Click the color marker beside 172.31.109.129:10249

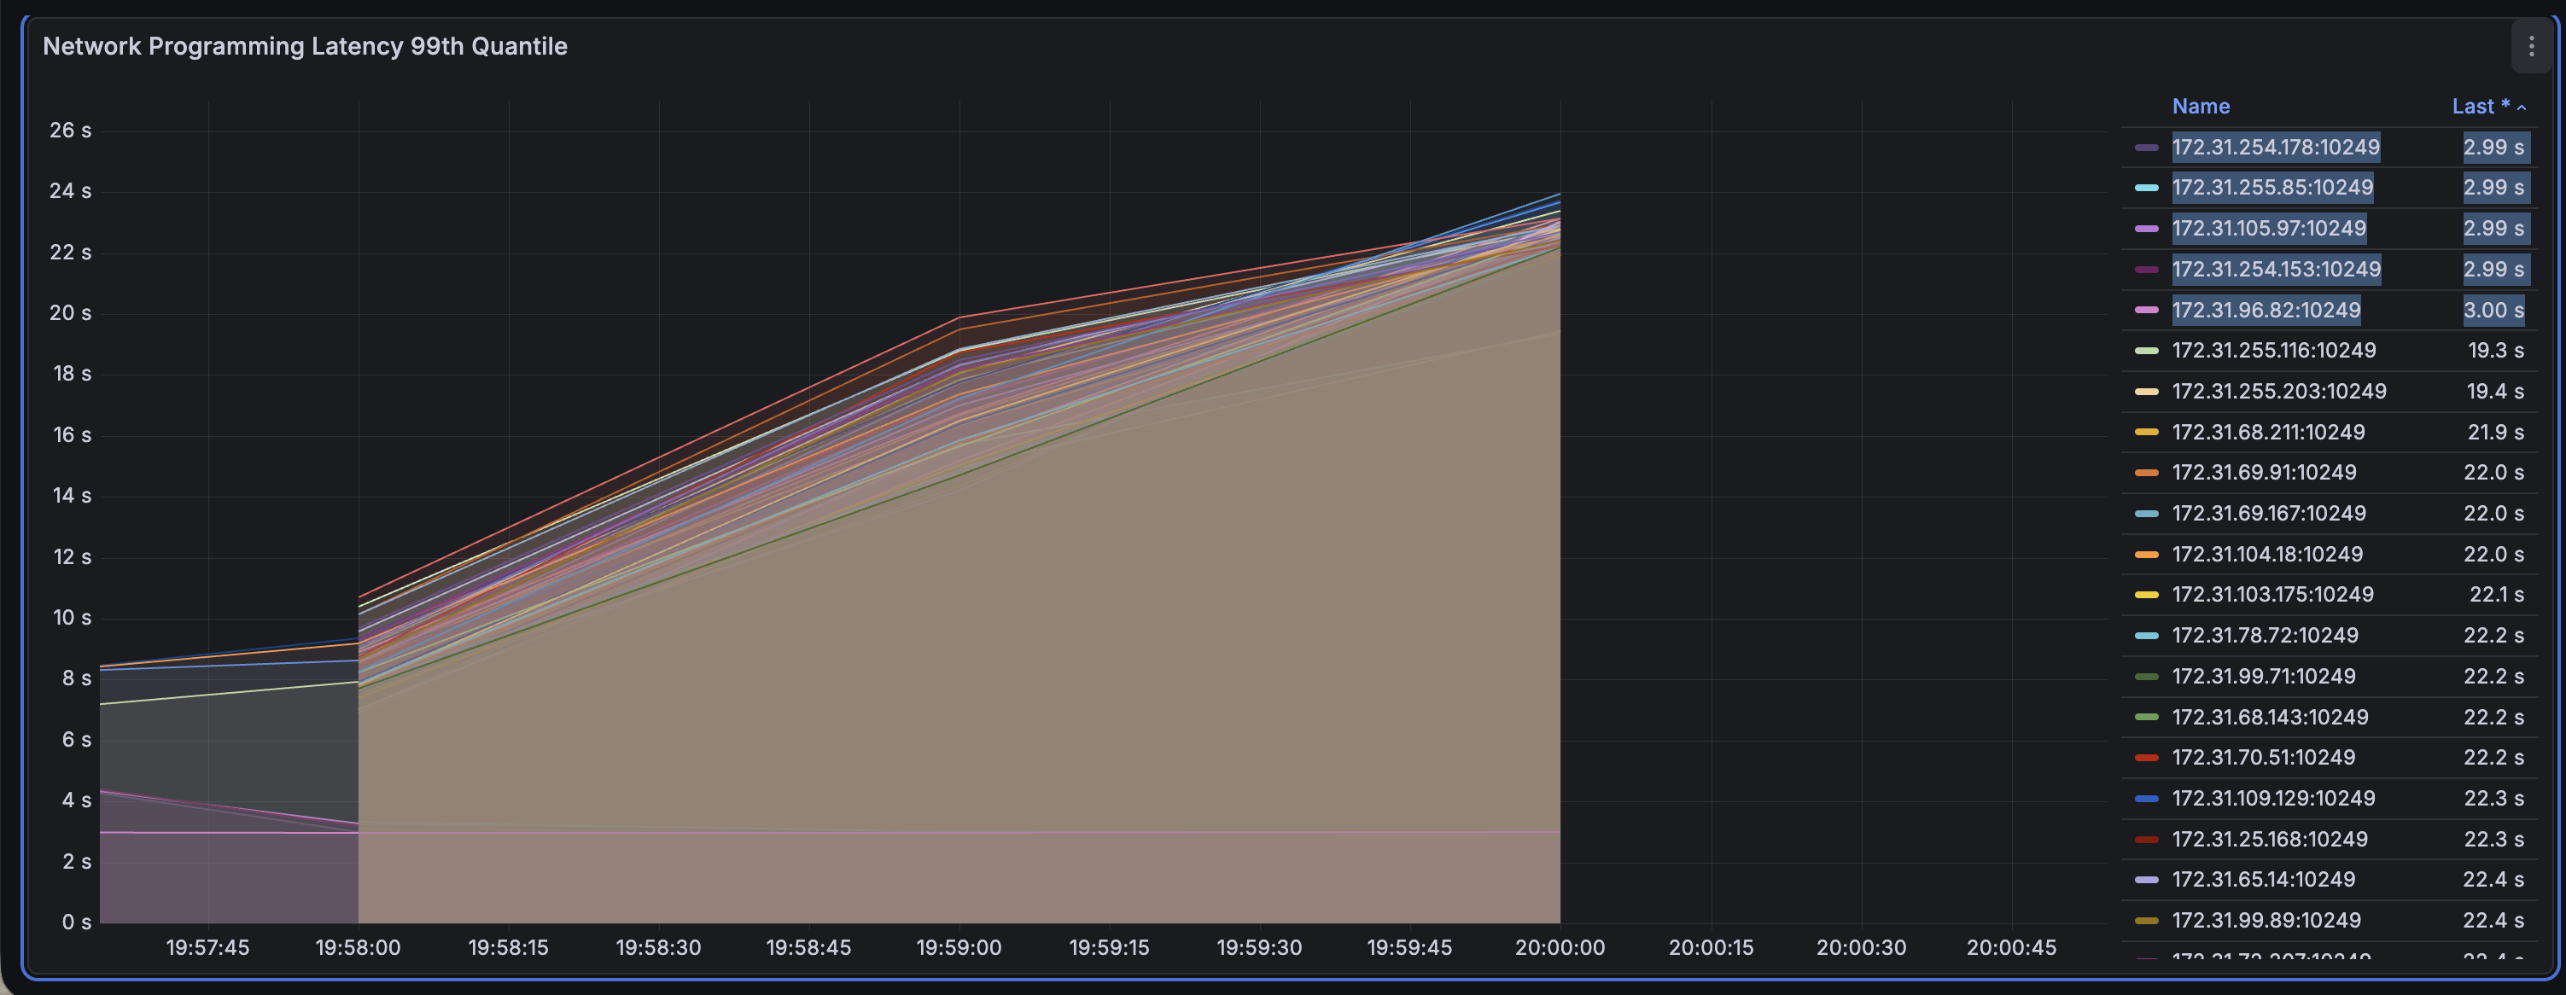(x=2147, y=798)
